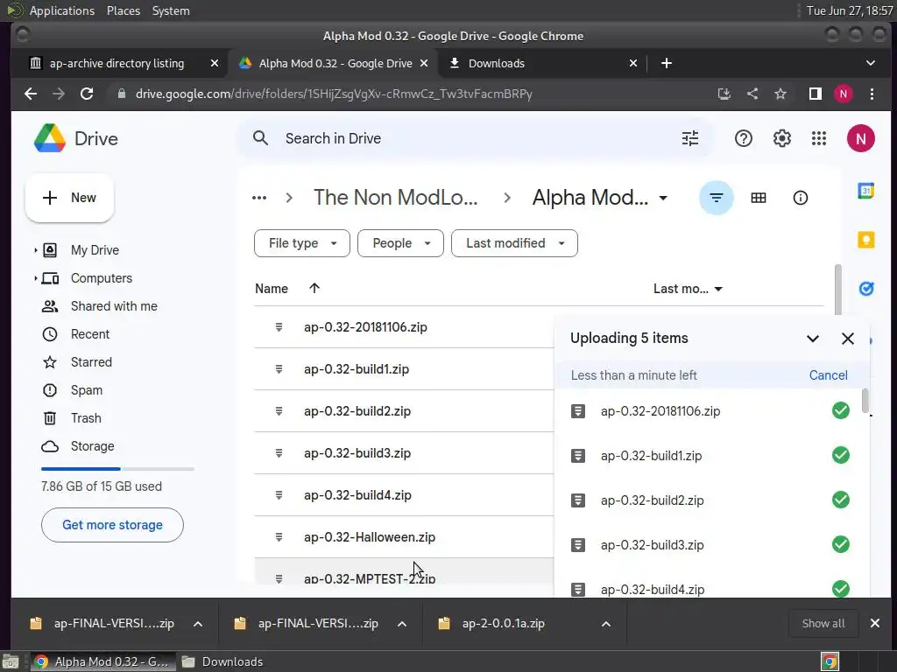
Task: Open the Chrome profile N avatar
Action: coord(844,94)
